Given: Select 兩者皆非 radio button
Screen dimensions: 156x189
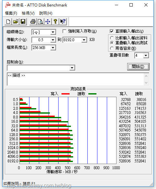Looking at the screenshot, I should point(112,48).
